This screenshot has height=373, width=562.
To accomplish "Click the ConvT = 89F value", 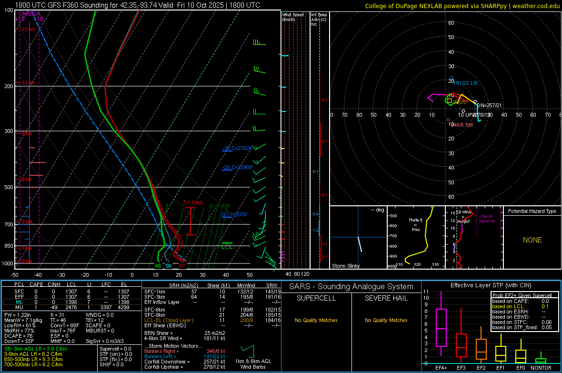I will pyautogui.click(x=65, y=326).
